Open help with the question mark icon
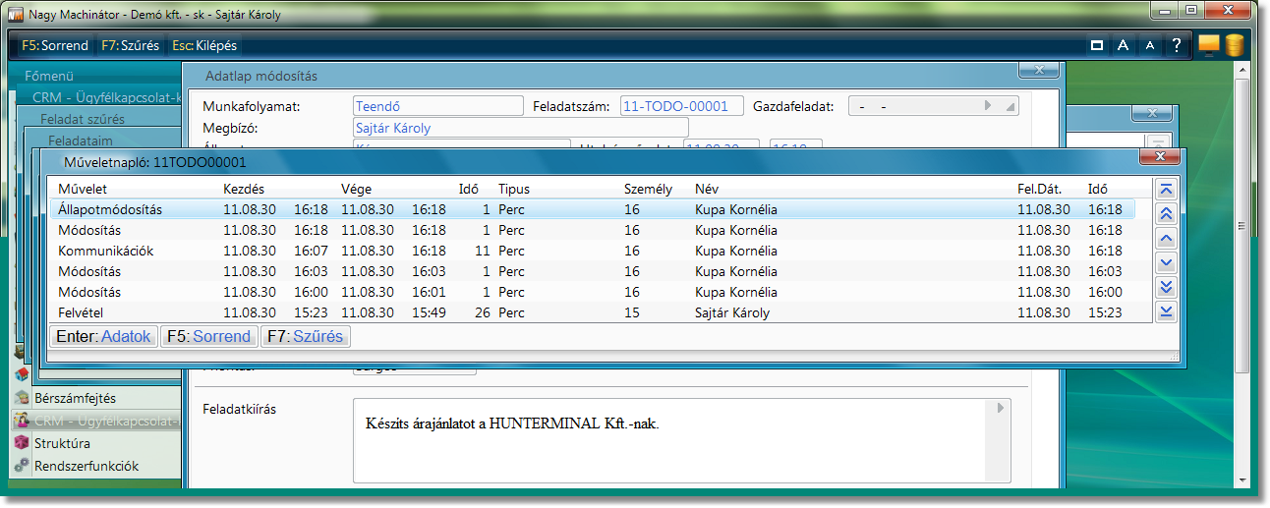This screenshot has width=1270, height=508. [1176, 45]
